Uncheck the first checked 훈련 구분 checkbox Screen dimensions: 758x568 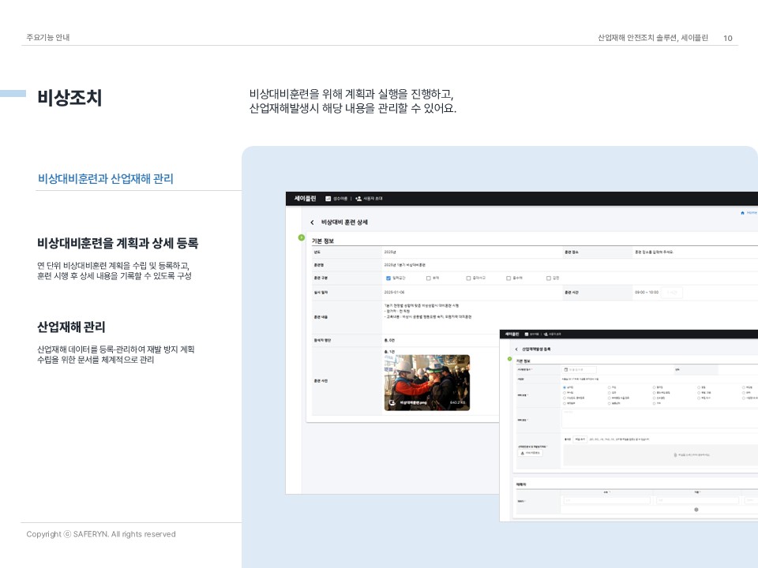click(x=388, y=278)
